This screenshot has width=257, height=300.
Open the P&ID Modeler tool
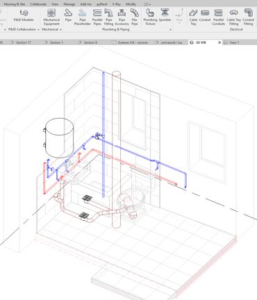click(x=24, y=15)
